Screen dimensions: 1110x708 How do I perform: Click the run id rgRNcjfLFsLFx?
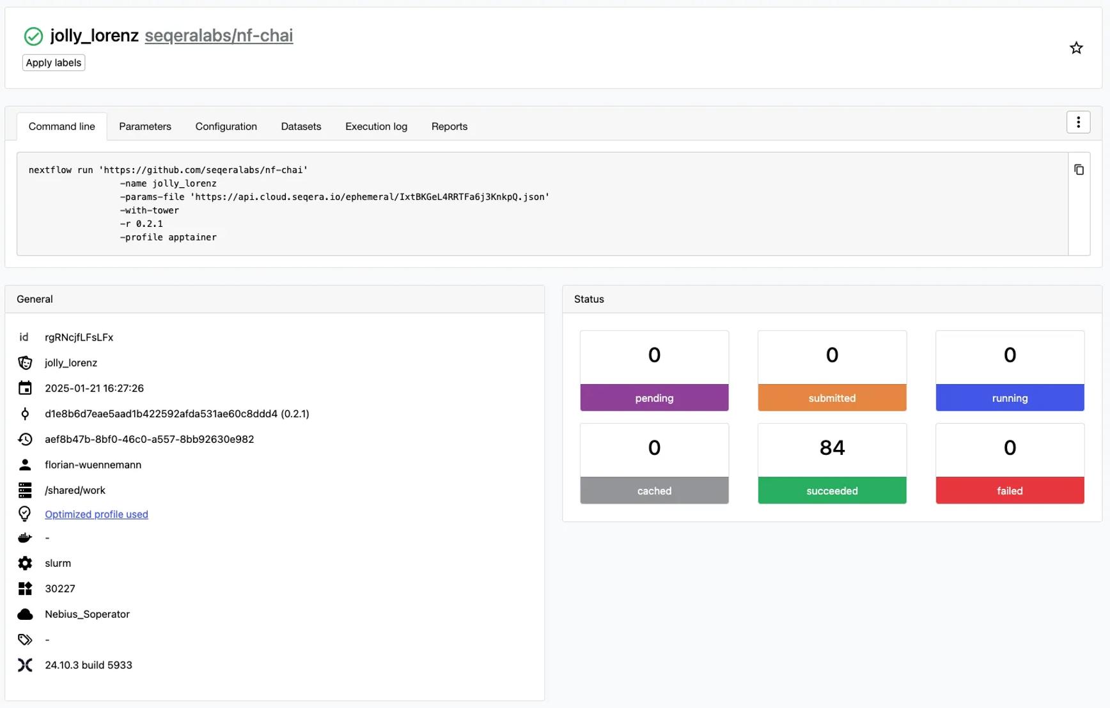79,337
